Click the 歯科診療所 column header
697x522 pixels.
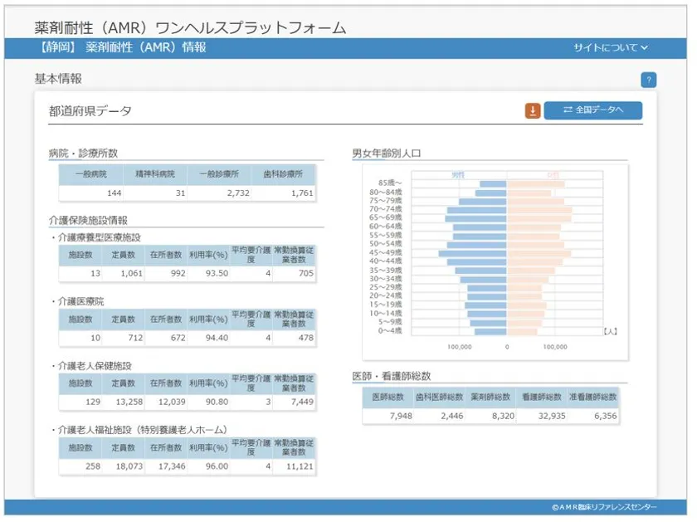point(285,174)
